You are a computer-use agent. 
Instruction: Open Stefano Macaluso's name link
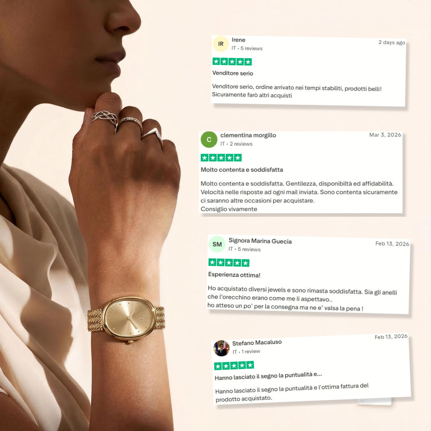point(257,343)
